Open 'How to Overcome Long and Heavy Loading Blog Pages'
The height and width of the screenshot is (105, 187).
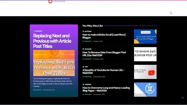[106, 89]
